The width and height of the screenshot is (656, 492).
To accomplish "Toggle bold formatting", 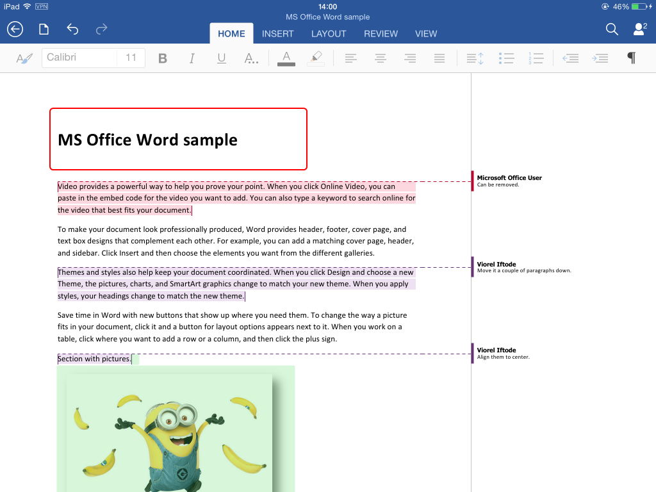I will (163, 58).
